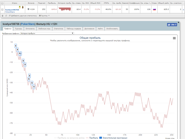Viewport: 185px width, 139px height.
Task: Switch to the 'Опубликовать' tab
Action: 112,29
